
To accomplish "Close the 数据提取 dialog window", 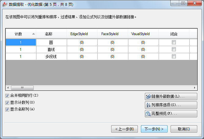I will point(195,3).
